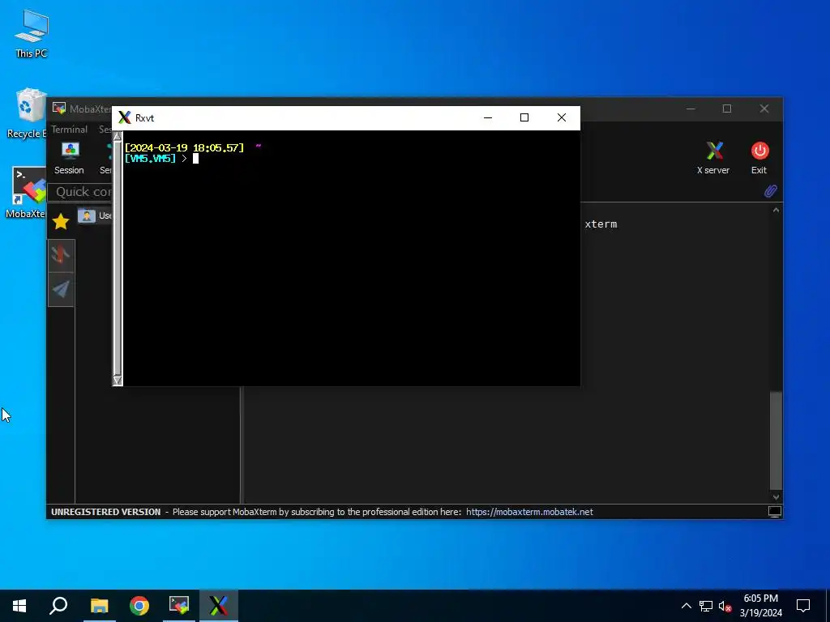Click the UNREGISTERED VERSION status text
Image resolution: width=830 pixels, height=622 pixels.
(x=106, y=512)
